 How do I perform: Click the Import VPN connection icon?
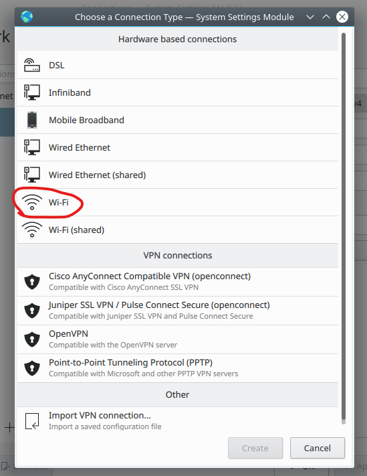point(32,421)
